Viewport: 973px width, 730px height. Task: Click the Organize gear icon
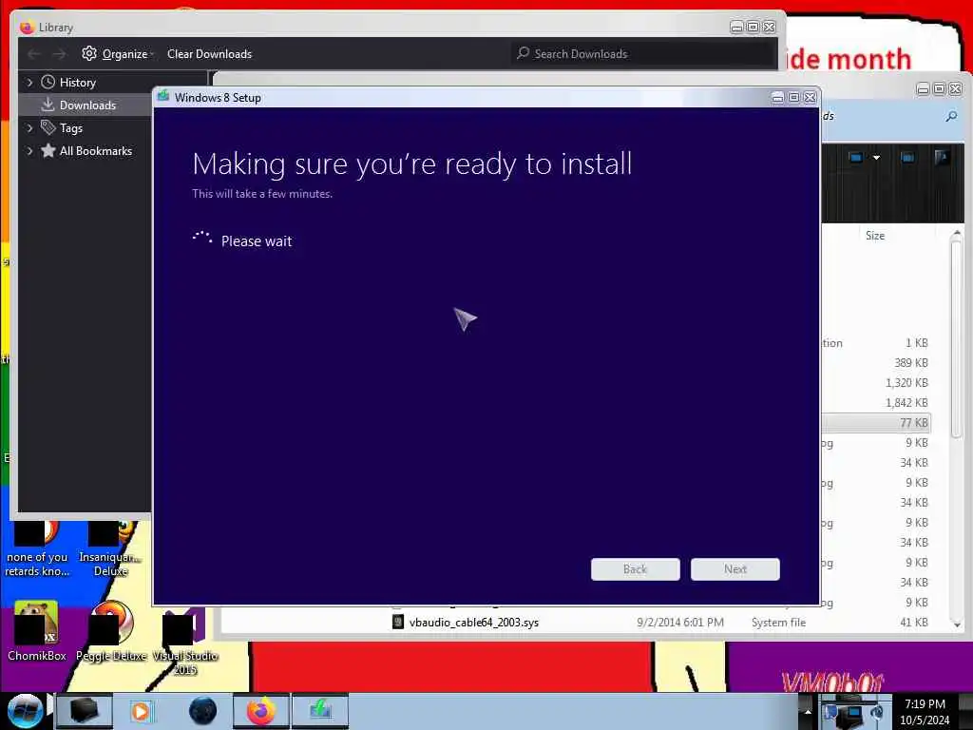[x=89, y=53]
